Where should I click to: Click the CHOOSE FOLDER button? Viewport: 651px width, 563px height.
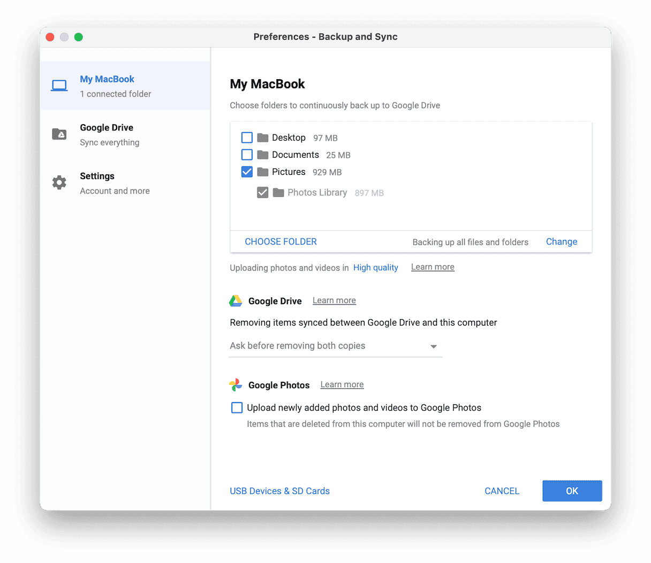coord(281,242)
